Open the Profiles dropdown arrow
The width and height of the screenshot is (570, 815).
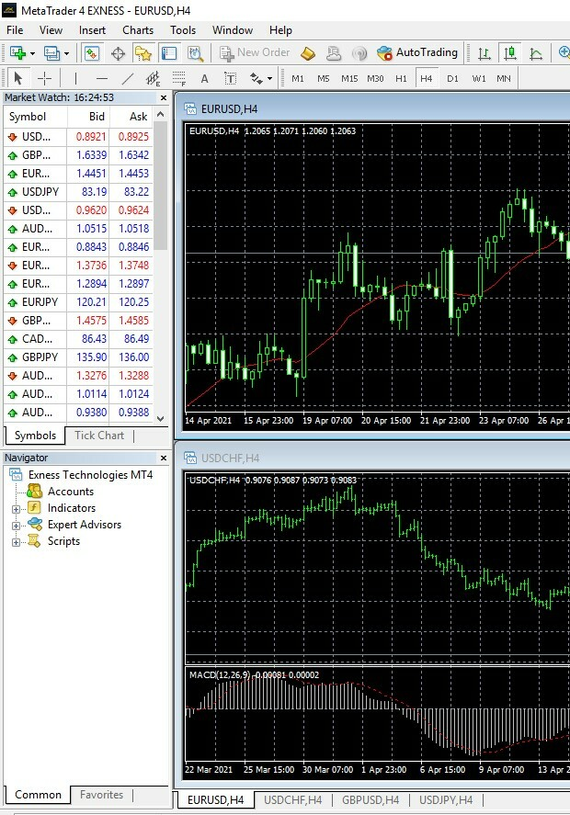point(66,53)
